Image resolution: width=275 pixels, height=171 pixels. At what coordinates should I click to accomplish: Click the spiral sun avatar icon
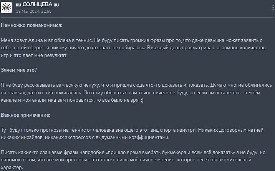7,7
